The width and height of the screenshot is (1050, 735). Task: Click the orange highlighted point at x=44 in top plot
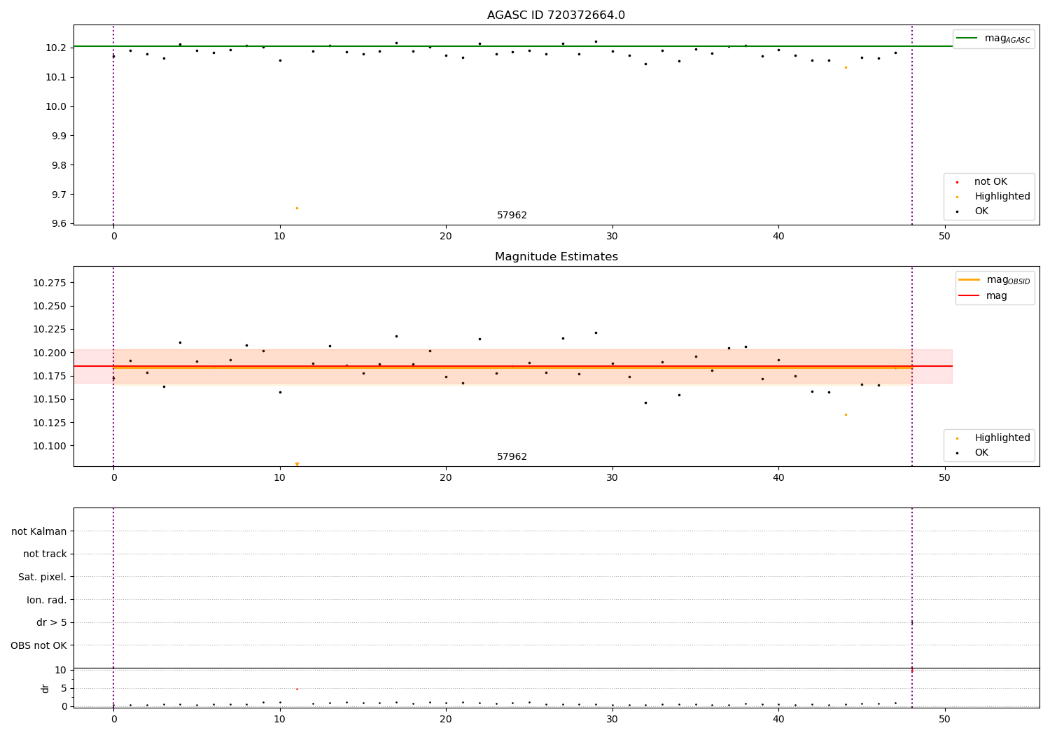pyautogui.click(x=846, y=68)
